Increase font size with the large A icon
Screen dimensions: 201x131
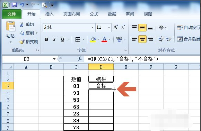coord(115,27)
